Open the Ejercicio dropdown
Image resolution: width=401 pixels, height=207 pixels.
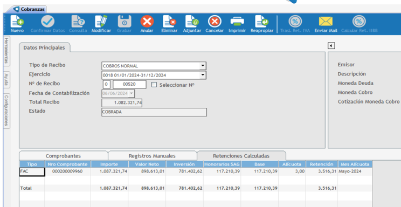click(203, 75)
